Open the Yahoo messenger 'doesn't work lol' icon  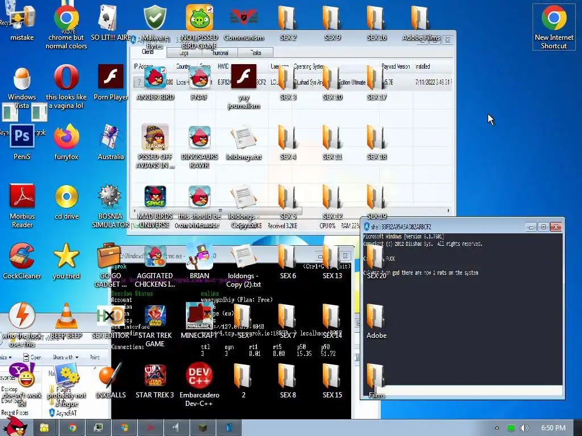[x=22, y=375]
